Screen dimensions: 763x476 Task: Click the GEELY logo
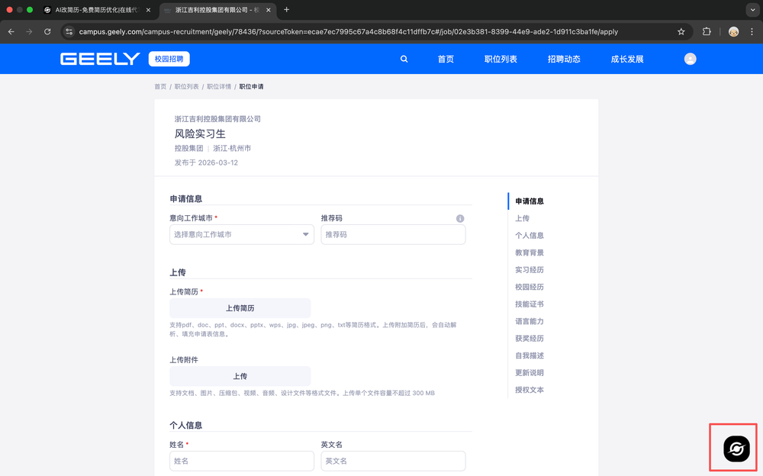tap(100, 59)
